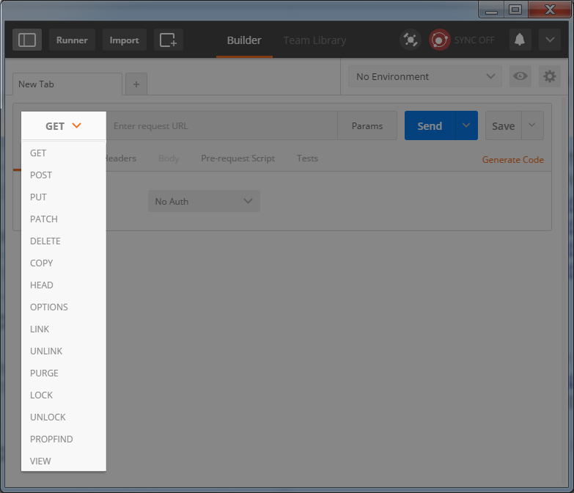Image resolution: width=574 pixels, height=493 pixels.
Task: Focus the Enter request URL field
Action: click(x=222, y=125)
